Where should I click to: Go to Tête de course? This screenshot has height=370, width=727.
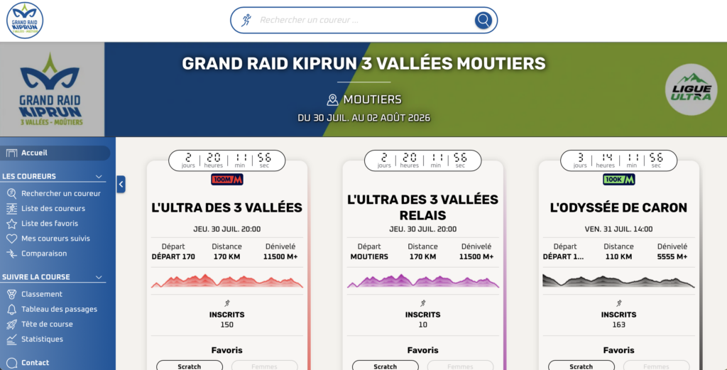pyautogui.click(x=47, y=324)
